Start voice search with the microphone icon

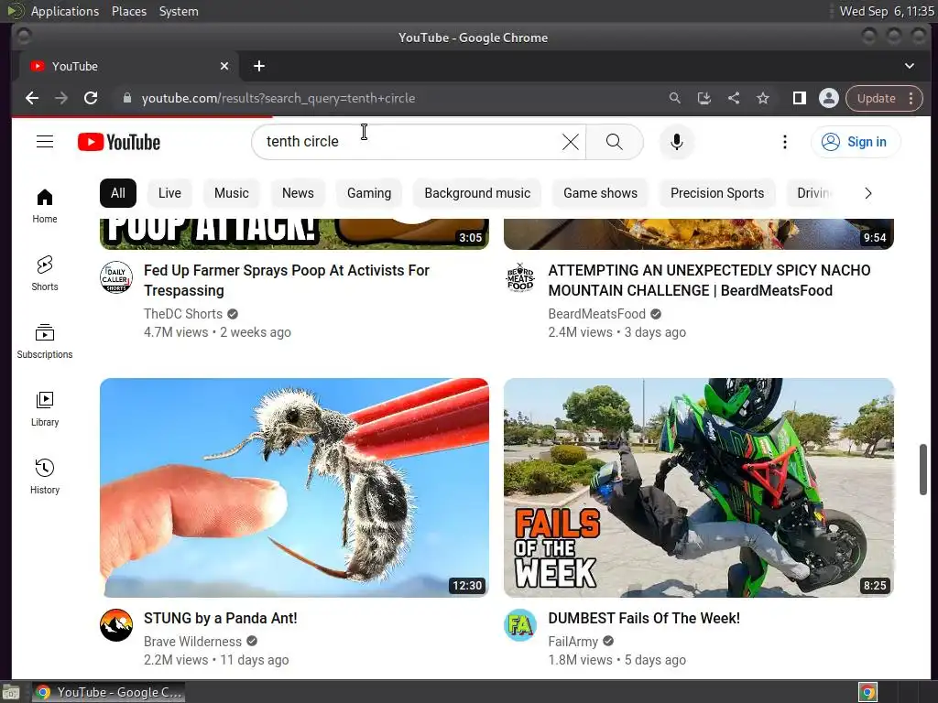tap(677, 142)
